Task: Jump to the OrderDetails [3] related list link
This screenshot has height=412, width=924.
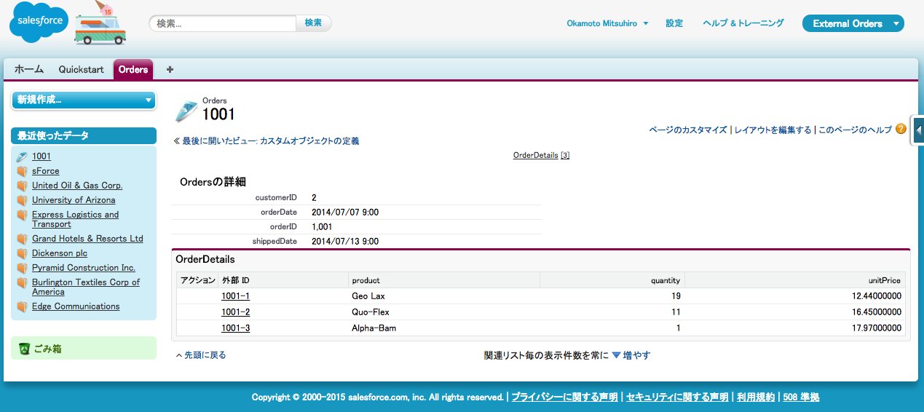Action: pyautogui.click(x=541, y=155)
